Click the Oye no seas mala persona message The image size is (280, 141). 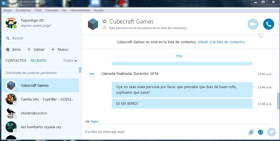pyautogui.click(x=182, y=90)
